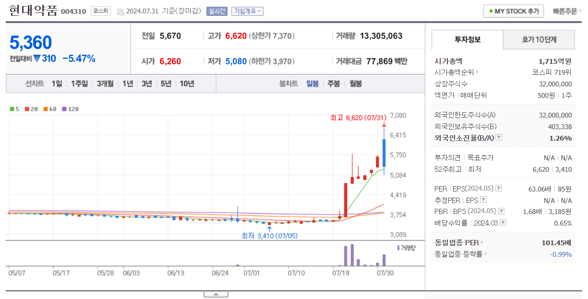Click the tallest volume bar near 07/19
Screen dimensions: 588x299
(352, 255)
